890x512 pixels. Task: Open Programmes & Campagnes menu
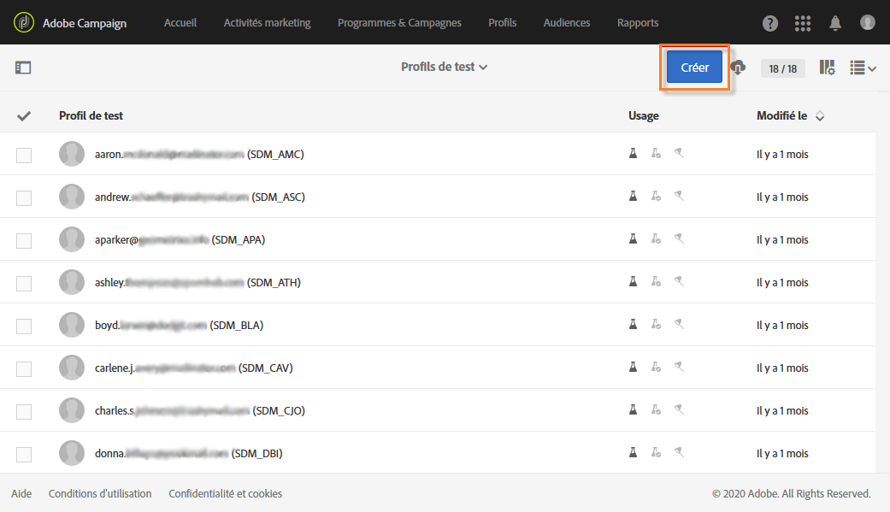[x=399, y=23]
